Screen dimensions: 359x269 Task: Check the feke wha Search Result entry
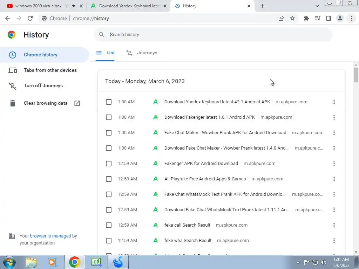[109, 241]
